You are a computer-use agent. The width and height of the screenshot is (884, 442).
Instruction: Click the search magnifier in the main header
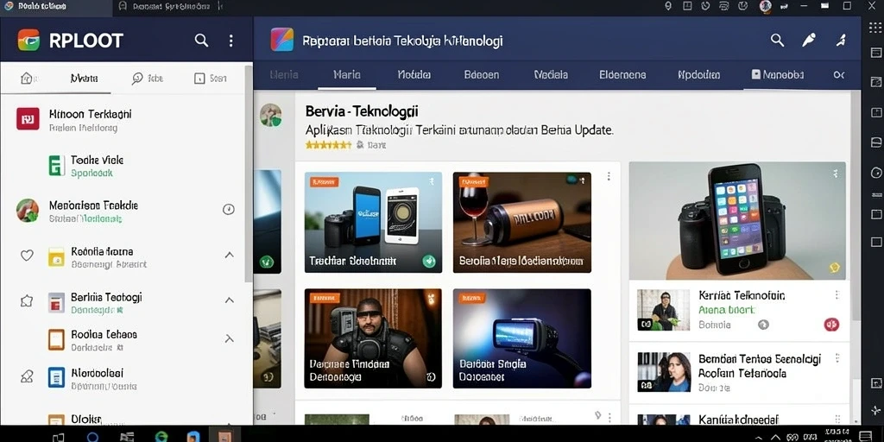point(778,40)
